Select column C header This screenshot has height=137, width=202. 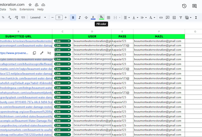click(x=62, y=31)
